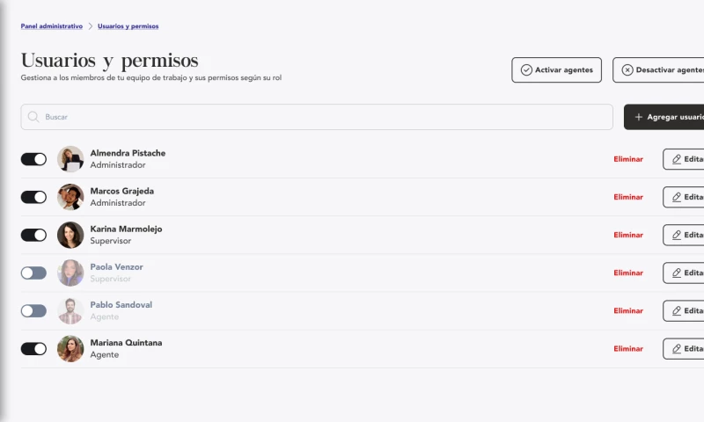Disable the toggle for Almendra Pistache
Screen dimensions: 704x422
click(33, 159)
